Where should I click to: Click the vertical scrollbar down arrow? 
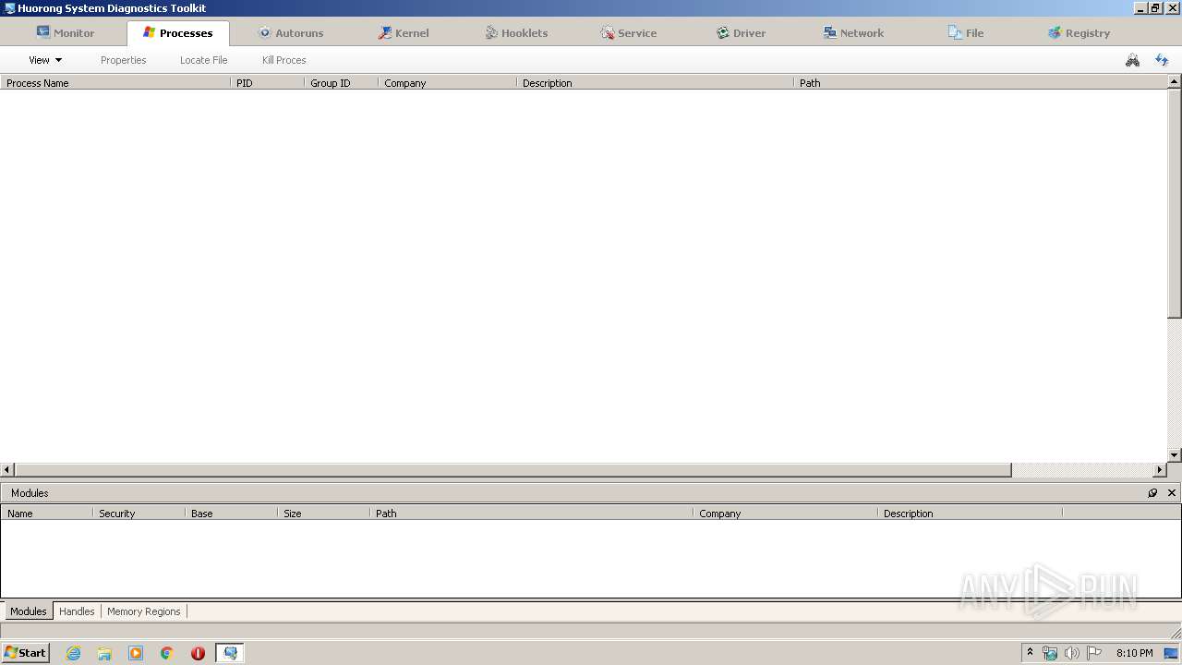[1175, 454]
